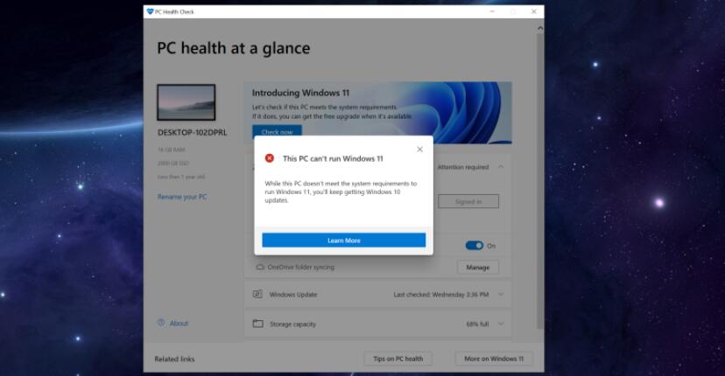Click the Storage capacity folder icon

point(257,324)
